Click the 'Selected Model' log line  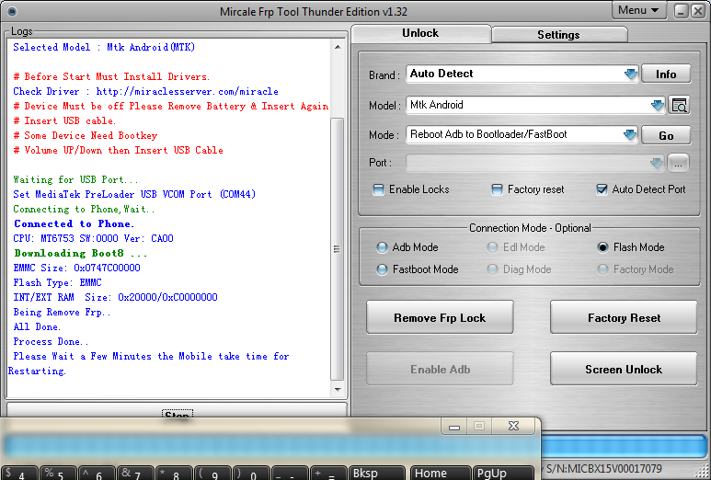(x=104, y=47)
